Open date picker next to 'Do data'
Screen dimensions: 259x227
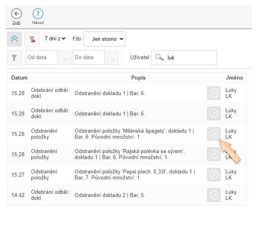112,58
